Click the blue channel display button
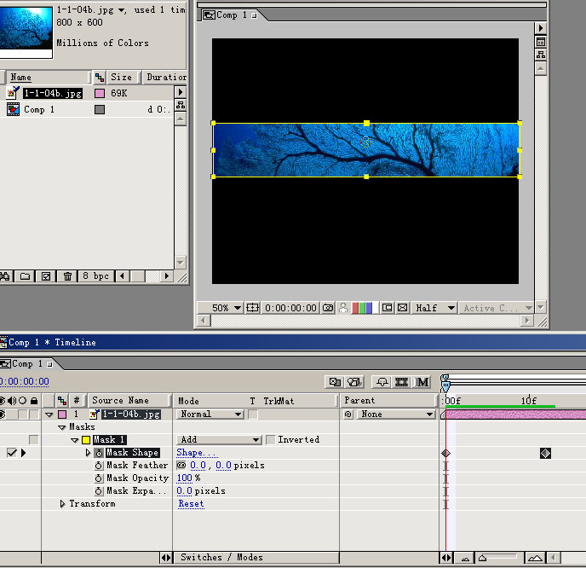Screen dimensions: 586x568 pyautogui.click(x=369, y=308)
